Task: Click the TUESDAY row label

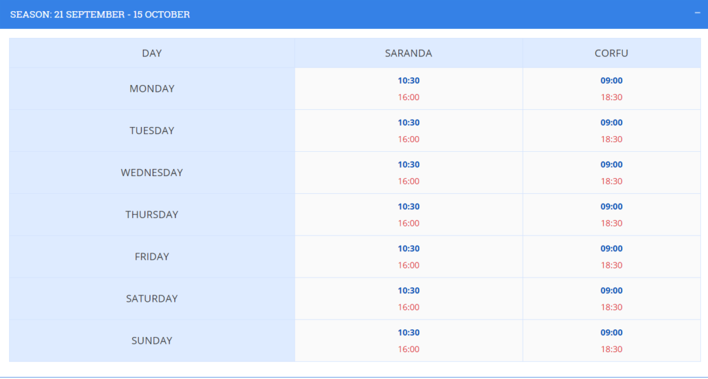Action: (x=151, y=130)
